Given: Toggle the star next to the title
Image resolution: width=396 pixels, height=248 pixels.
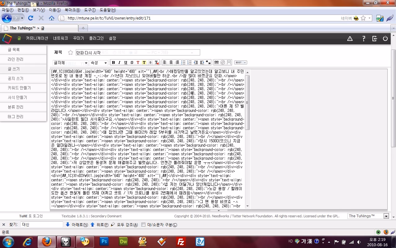Looking at the screenshot, I should point(71,52).
